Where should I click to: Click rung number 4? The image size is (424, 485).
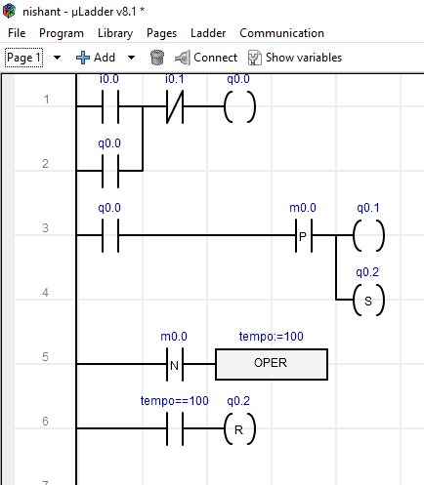(46, 293)
